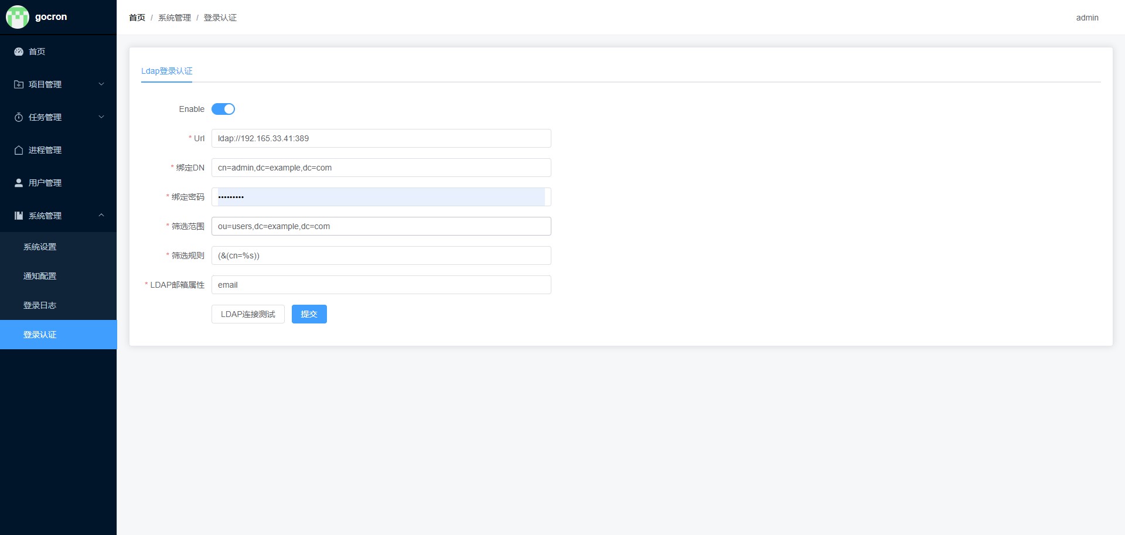Click the system icon beside 系统管理
The width and height of the screenshot is (1125, 535).
click(19, 216)
